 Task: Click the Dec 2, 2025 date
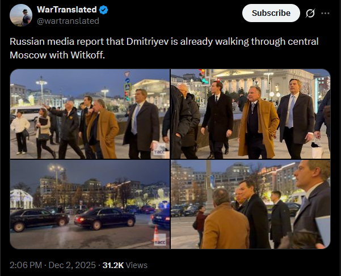[72, 265]
